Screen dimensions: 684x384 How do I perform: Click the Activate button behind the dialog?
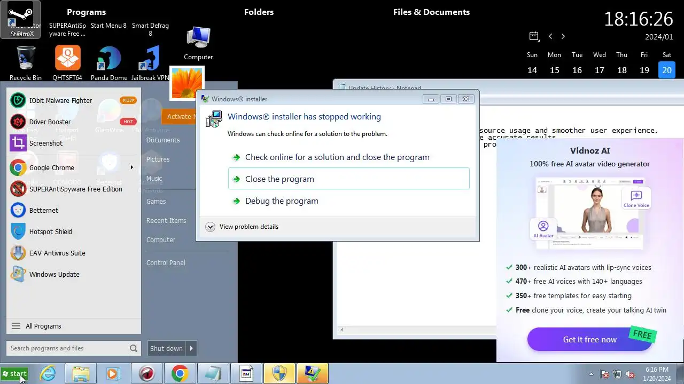[178, 116]
